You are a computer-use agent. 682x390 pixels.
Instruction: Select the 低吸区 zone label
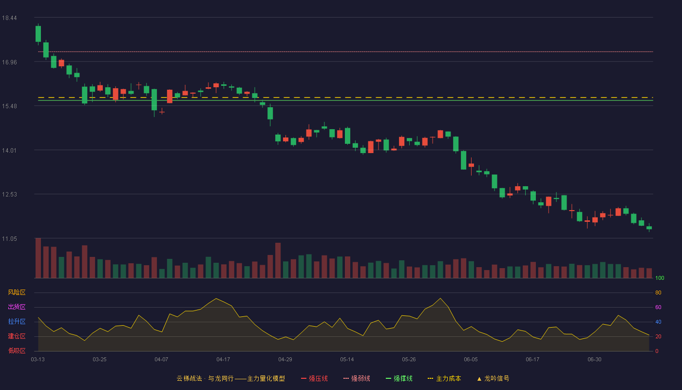coord(17,351)
